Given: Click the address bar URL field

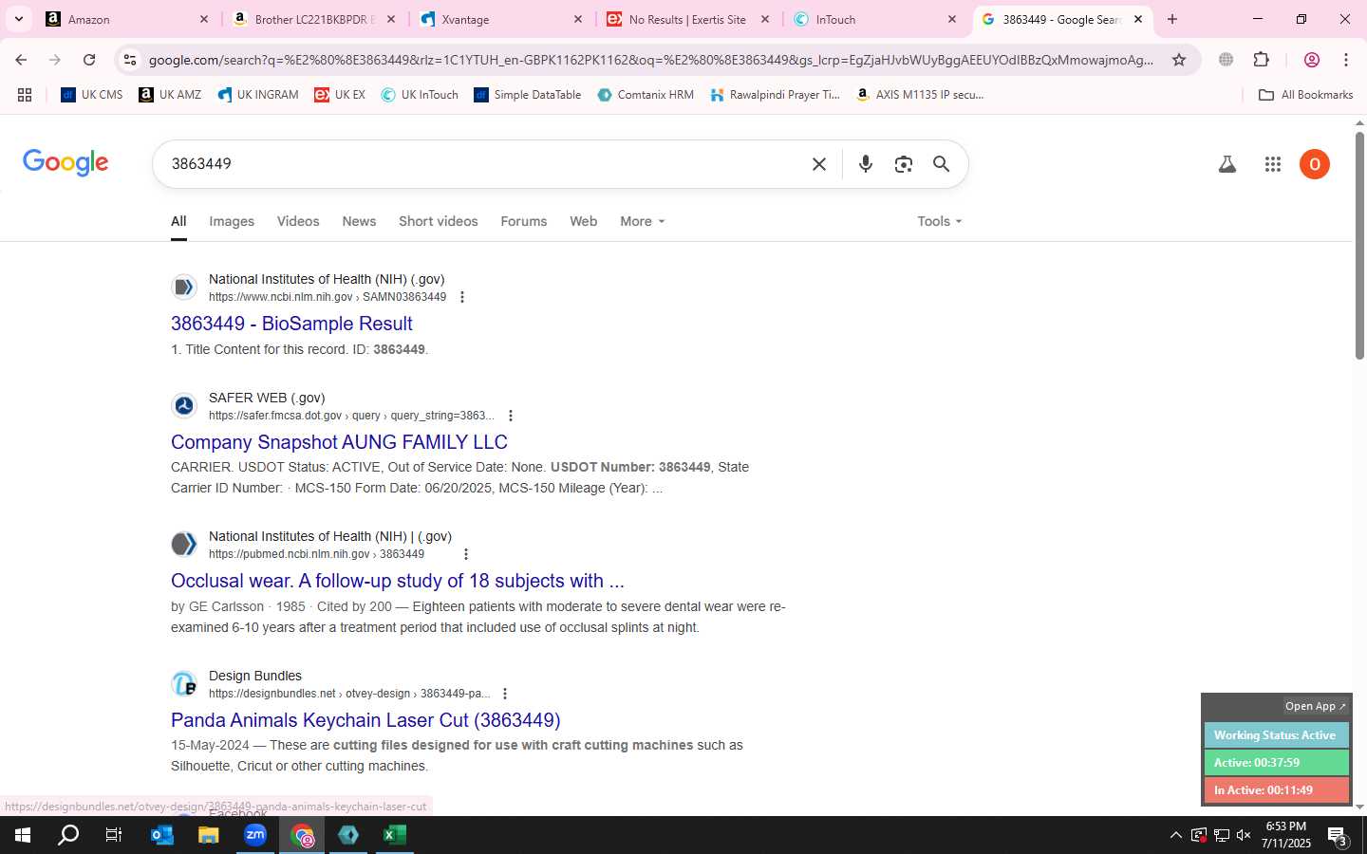Looking at the screenshot, I should click(651, 60).
